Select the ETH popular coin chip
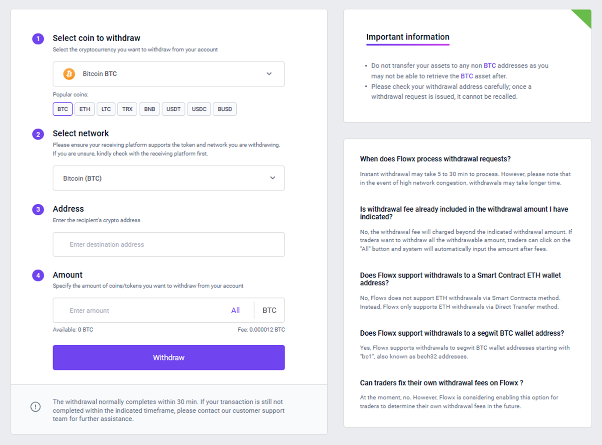 (x=85, y=109)
